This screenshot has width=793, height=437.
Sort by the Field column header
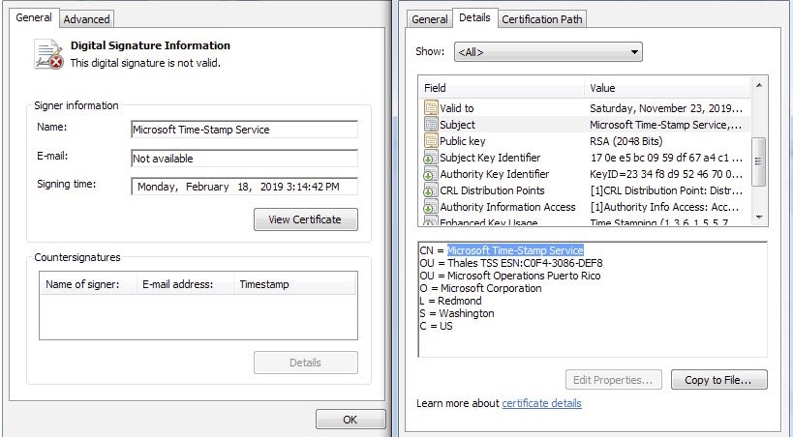502,88
